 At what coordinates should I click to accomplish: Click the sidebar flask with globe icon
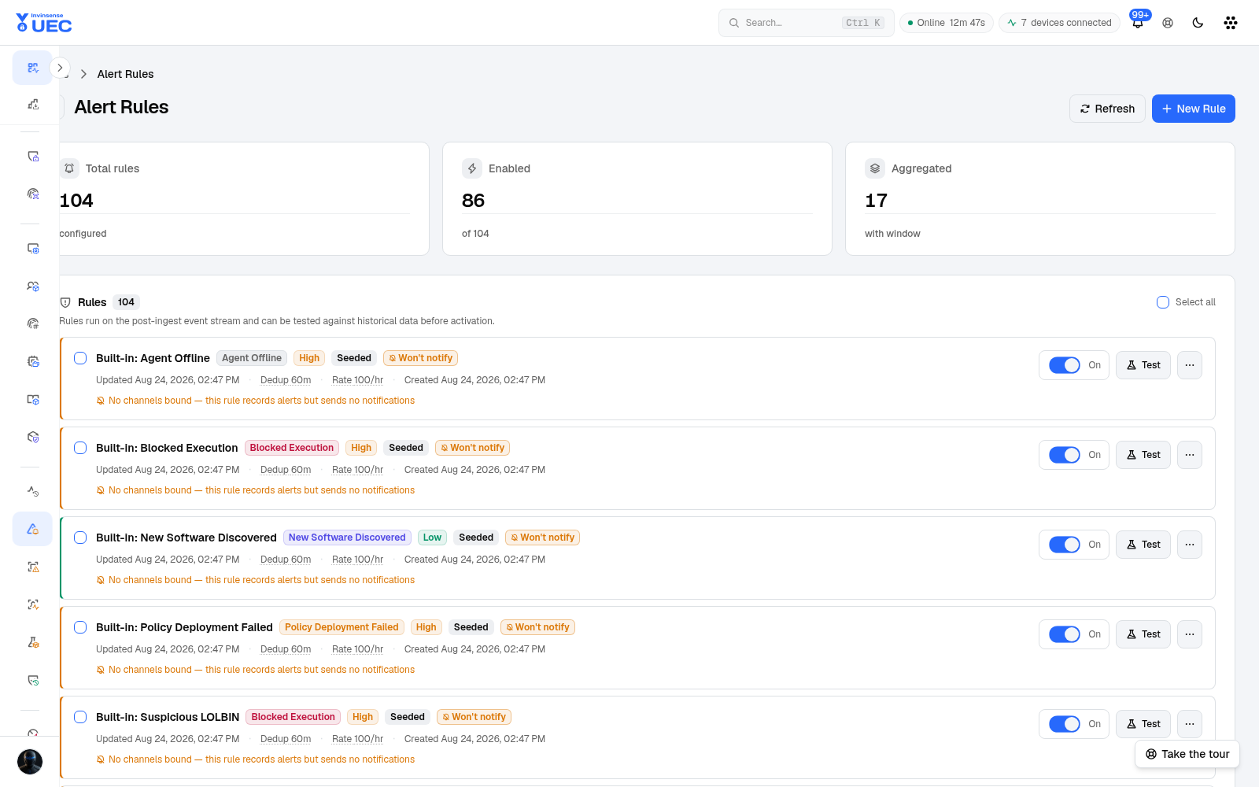coord(32,642)
